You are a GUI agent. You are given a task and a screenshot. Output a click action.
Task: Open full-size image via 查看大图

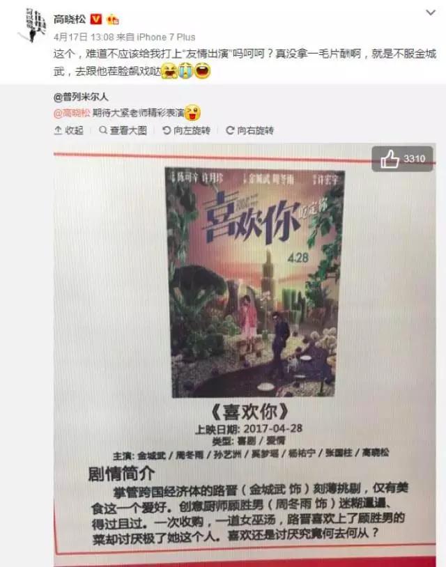coord(123,130)
